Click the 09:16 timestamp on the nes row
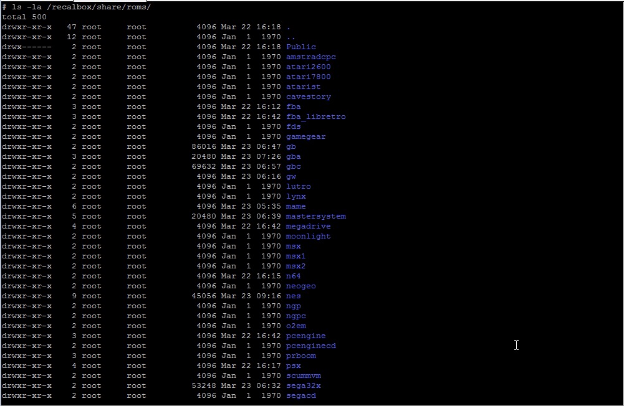The width and height of the screenshot is (624, 406). tap(269, 296)
